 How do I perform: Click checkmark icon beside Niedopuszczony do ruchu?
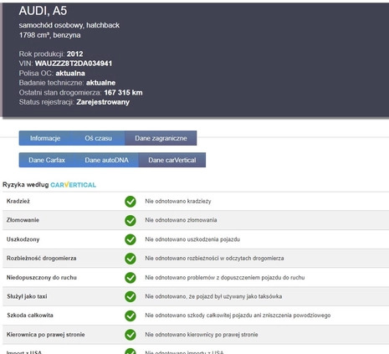pyautogui.click(x=131, y=278)
